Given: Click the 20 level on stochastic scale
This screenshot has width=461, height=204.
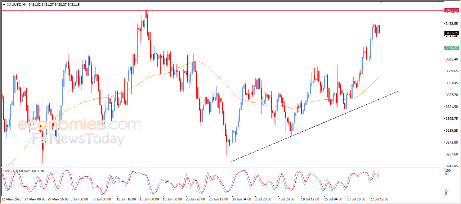Looking at the screenshot, I should coord(447,190).
